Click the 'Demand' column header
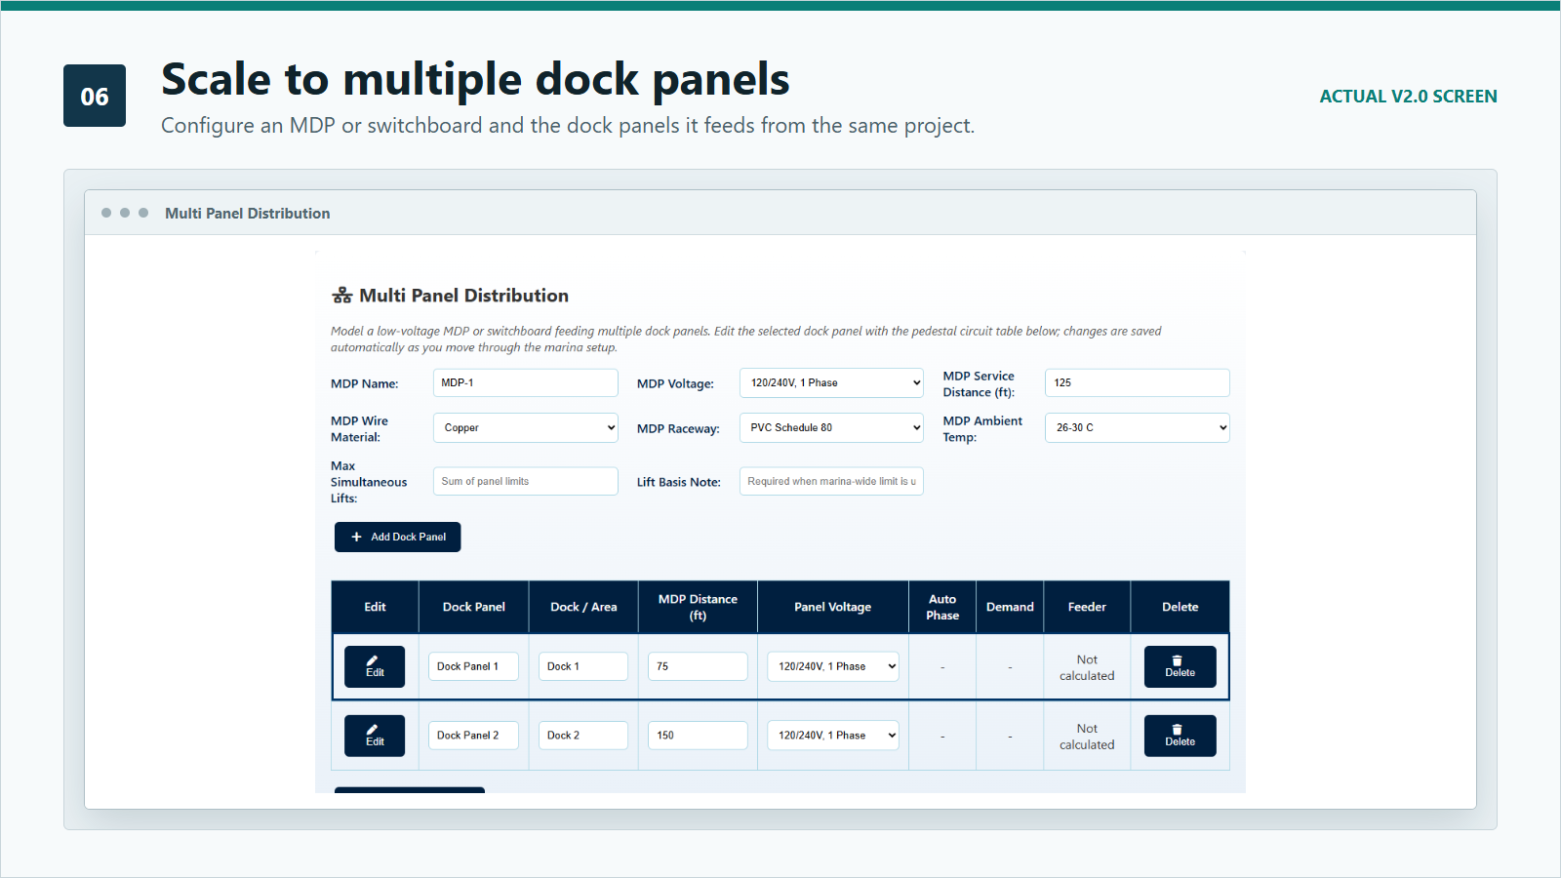Image resolution: width=1561 pixels, height=878 pixels. coord(1010,607)
